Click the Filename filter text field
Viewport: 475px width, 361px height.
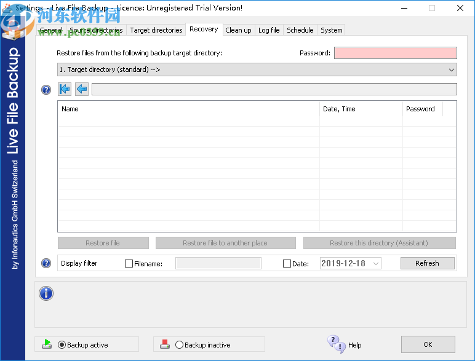[218, 263]
